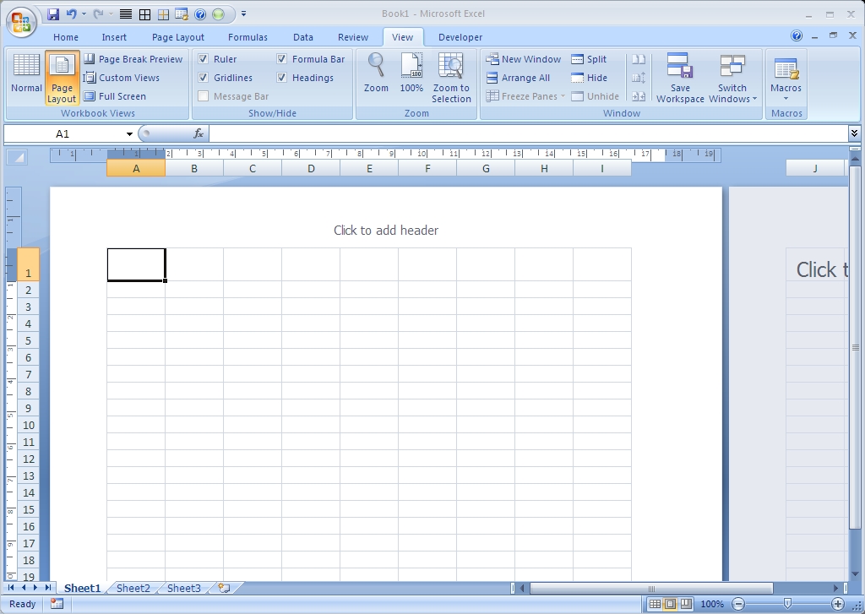Click the macros table icon in Quick Access Toolbar
The height and width of the screenshot is (614, 865).
coord(182,14)
